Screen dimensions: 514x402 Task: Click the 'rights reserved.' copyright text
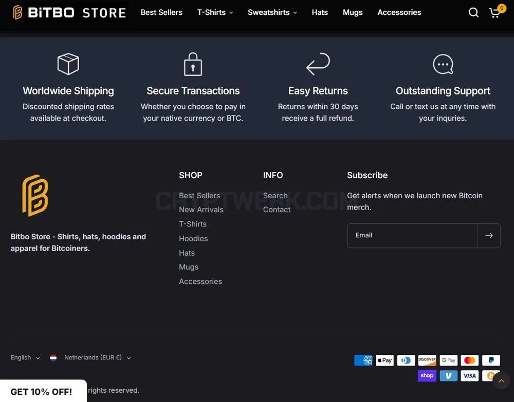click(114, 390)
